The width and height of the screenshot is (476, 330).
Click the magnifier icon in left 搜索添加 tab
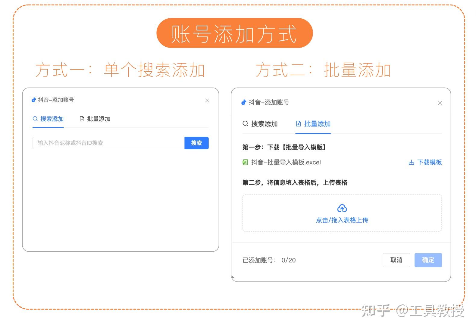click(35, 119)
